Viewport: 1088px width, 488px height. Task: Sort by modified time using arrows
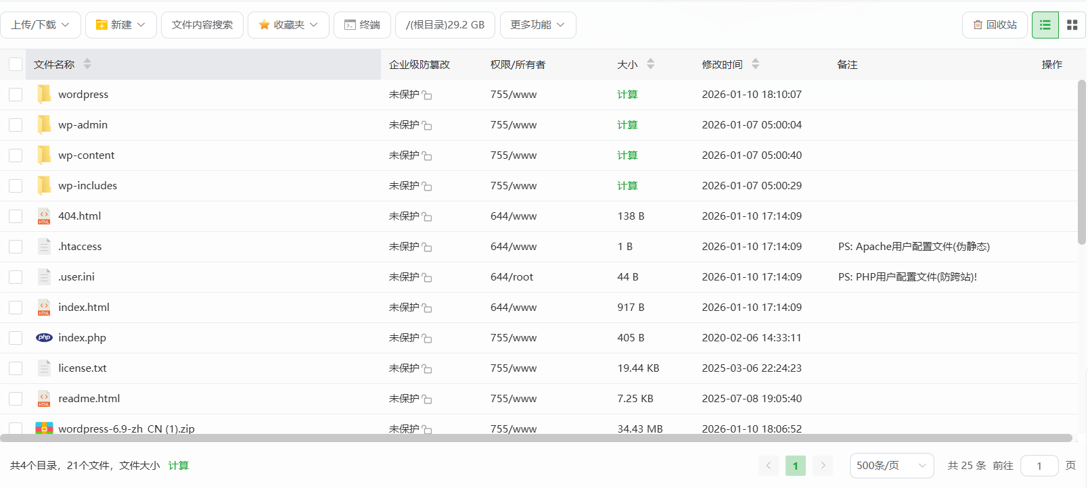click(x=755, y=64)
